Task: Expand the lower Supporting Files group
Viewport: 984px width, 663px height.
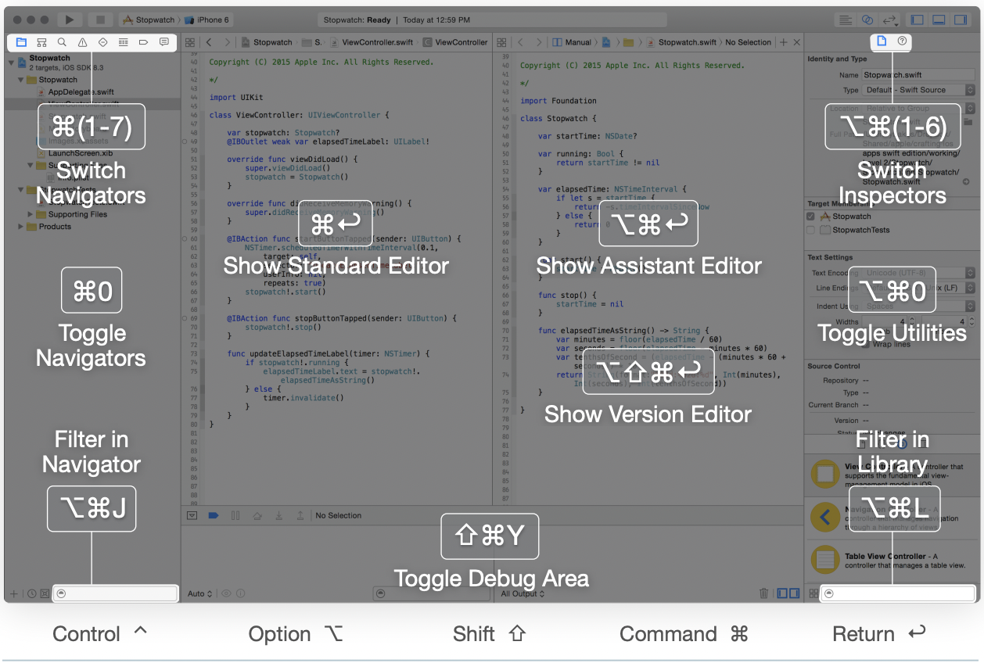Action: point(31,214)
